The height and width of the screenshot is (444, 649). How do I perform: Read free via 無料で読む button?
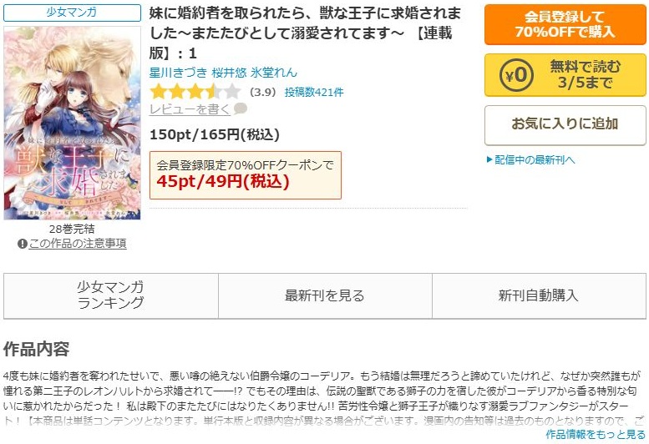click(x=565, y=75)
